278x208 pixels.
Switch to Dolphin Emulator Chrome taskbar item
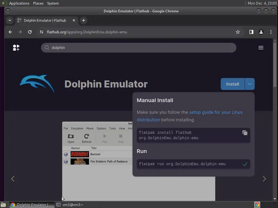pyautogui.click(x=31, y=205)
